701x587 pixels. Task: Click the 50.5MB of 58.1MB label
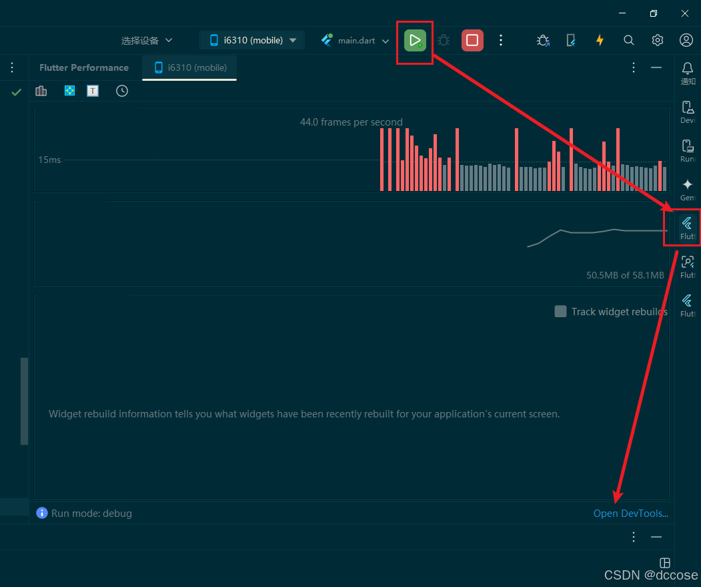[625, 275]
